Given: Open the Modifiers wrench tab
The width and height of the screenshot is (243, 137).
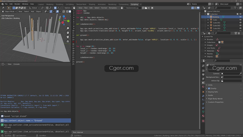Looking at the screenshot, I should point(203,96).
